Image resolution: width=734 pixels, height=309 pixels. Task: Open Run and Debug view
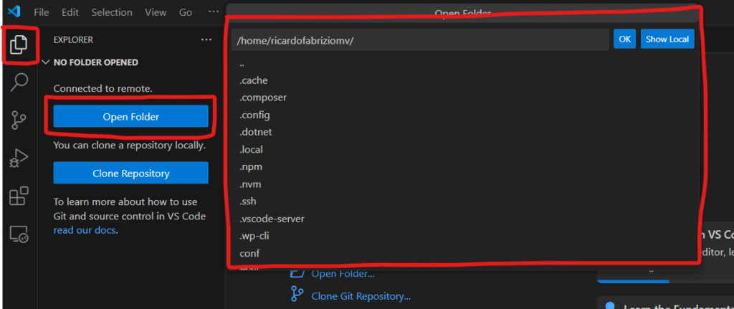pyautogui.click(x=19, y=158)
